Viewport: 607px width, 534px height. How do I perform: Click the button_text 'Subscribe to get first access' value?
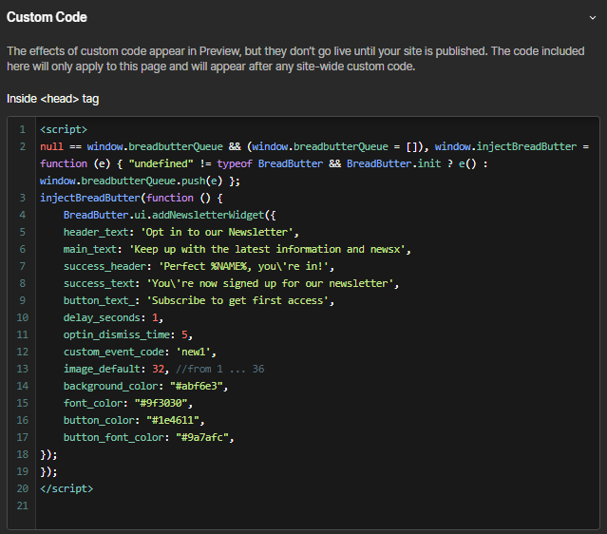pos(240,300)
